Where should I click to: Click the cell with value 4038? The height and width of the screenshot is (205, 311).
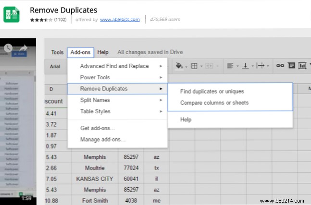pyautogui.click(x=131, y=201)
